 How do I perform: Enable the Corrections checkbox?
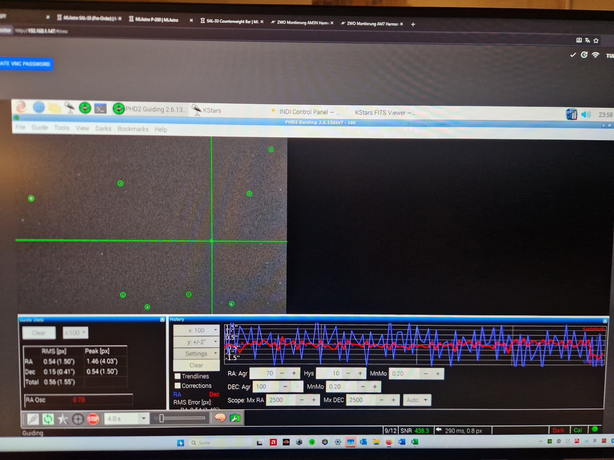coord(177,386)
